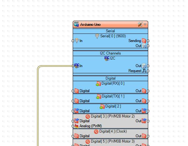This screenshot has height=146, width=188.
Task: Click the disabled icon on Digital[4] (Clock)
Action: [96, 132]
